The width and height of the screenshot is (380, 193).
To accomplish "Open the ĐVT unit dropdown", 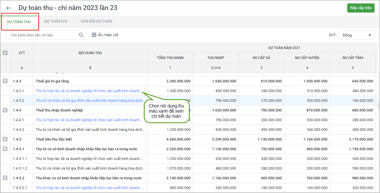I will pos(356,35).
